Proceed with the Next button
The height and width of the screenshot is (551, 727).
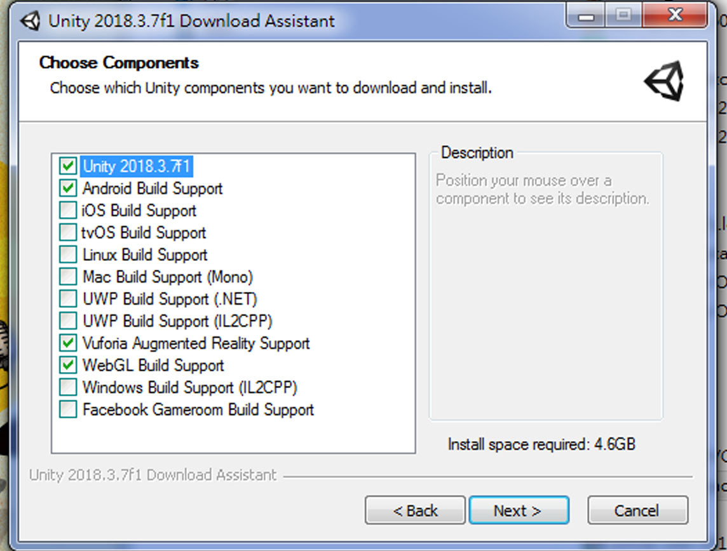click(518, 510)
